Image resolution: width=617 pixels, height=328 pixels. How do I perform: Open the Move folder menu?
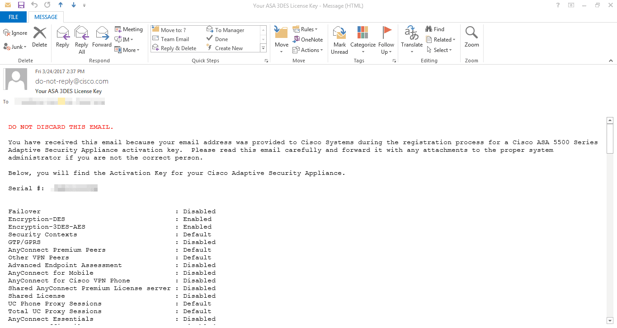281,40
